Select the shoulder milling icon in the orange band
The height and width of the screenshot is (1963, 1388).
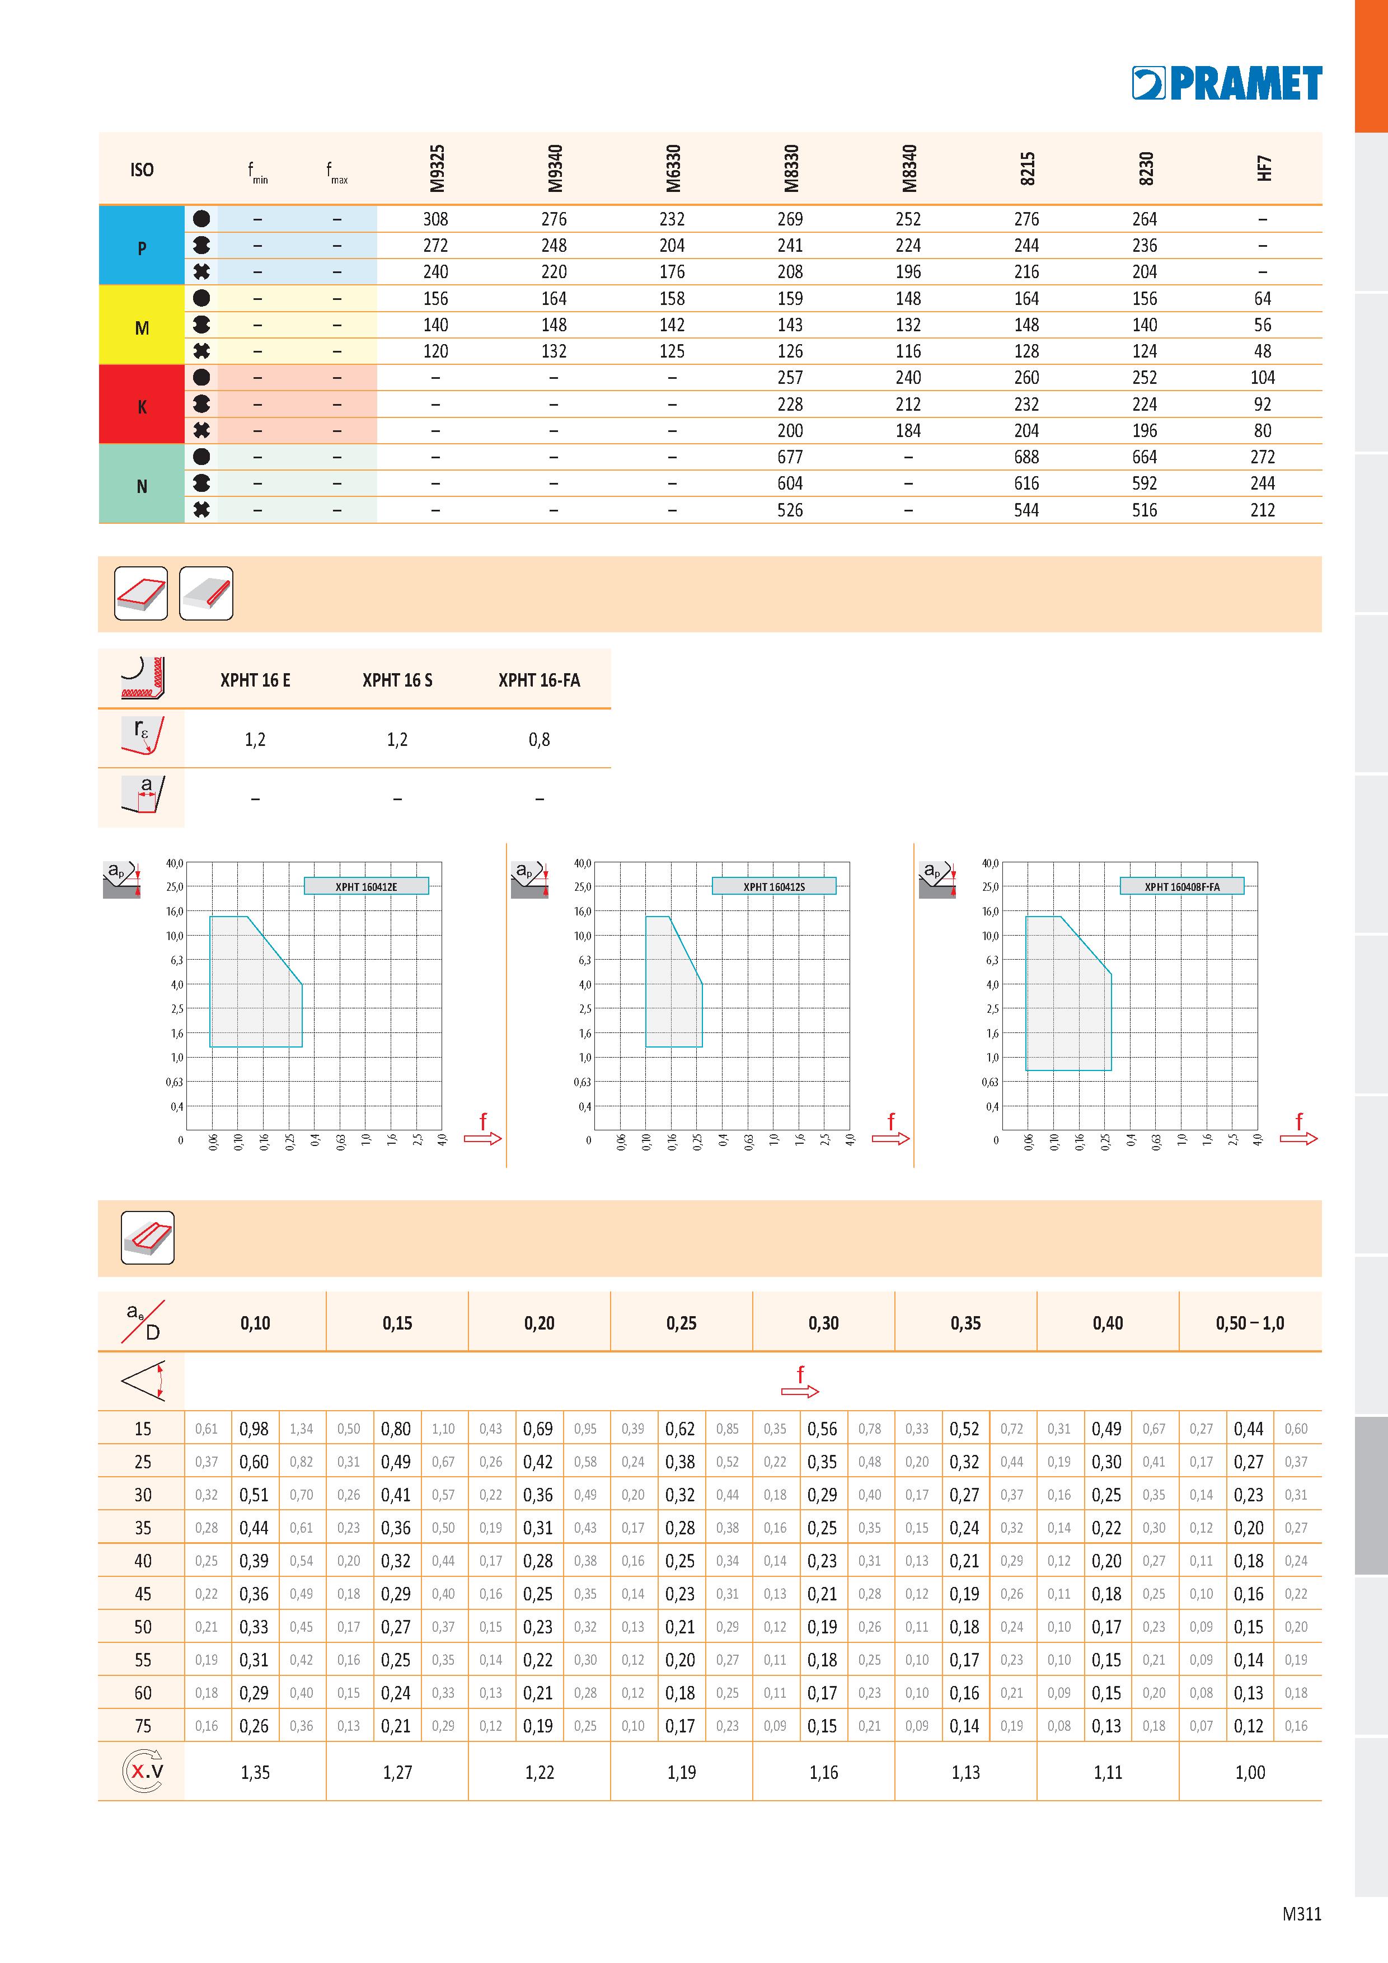(206, 593)
